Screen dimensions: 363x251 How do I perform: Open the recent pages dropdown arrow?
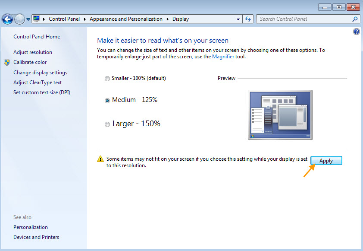pos(28,19)
